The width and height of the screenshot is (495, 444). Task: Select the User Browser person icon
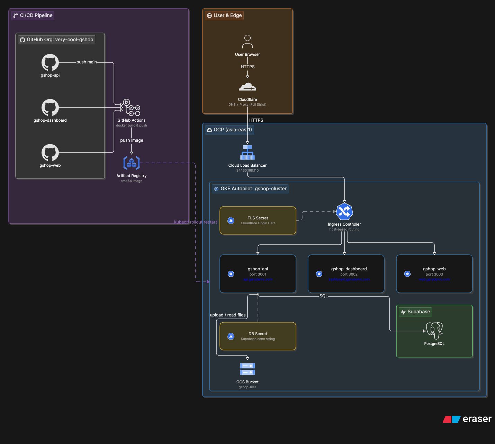tap(247, 42)
